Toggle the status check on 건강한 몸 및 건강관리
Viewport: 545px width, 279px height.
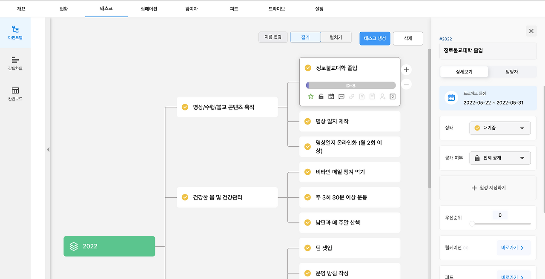click(x=185, y=197)
